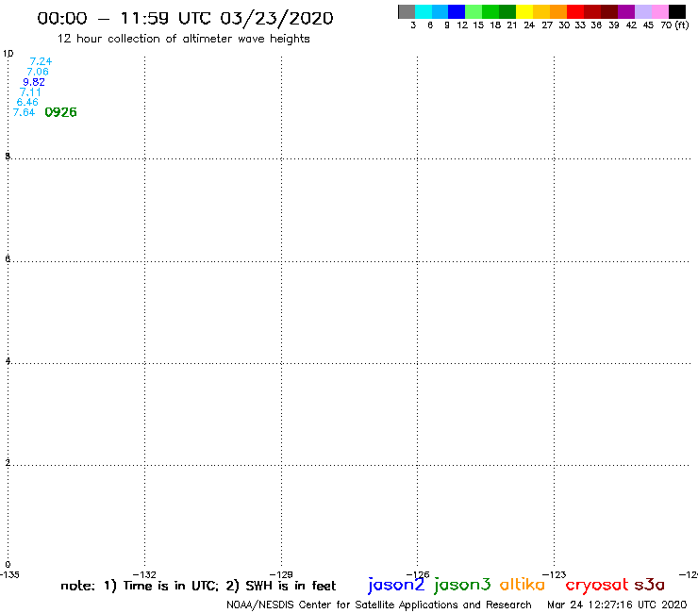Click the jason3 satellite legend label
The width and height of the screenshot is (698, 613).
pyautogui.click(x=462, y=585)
